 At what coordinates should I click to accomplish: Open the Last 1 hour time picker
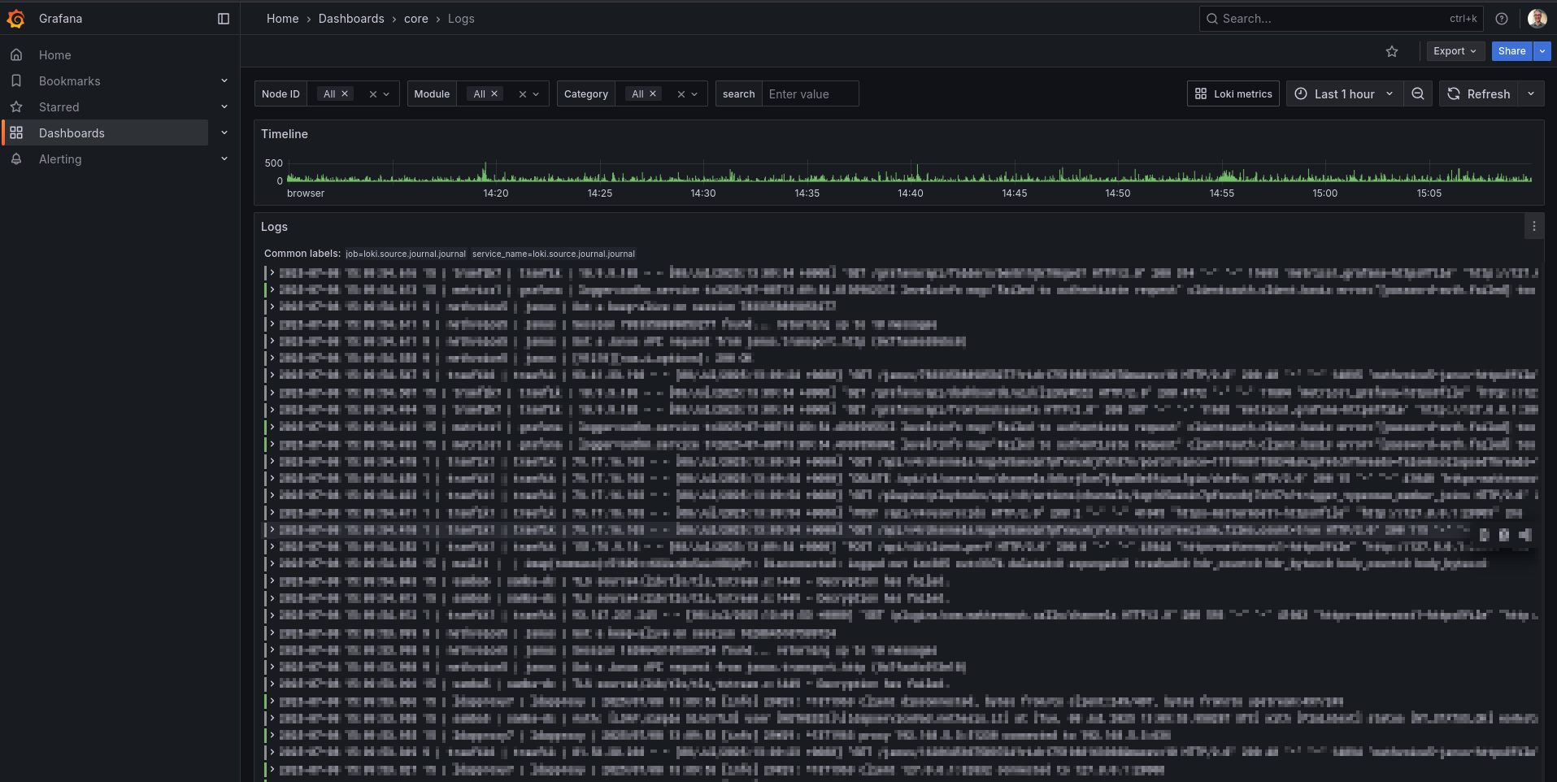point(1344,94)
